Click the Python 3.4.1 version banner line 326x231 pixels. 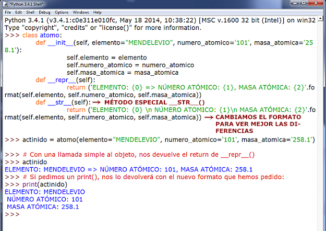pyautogui.click(x=160, y=20)
